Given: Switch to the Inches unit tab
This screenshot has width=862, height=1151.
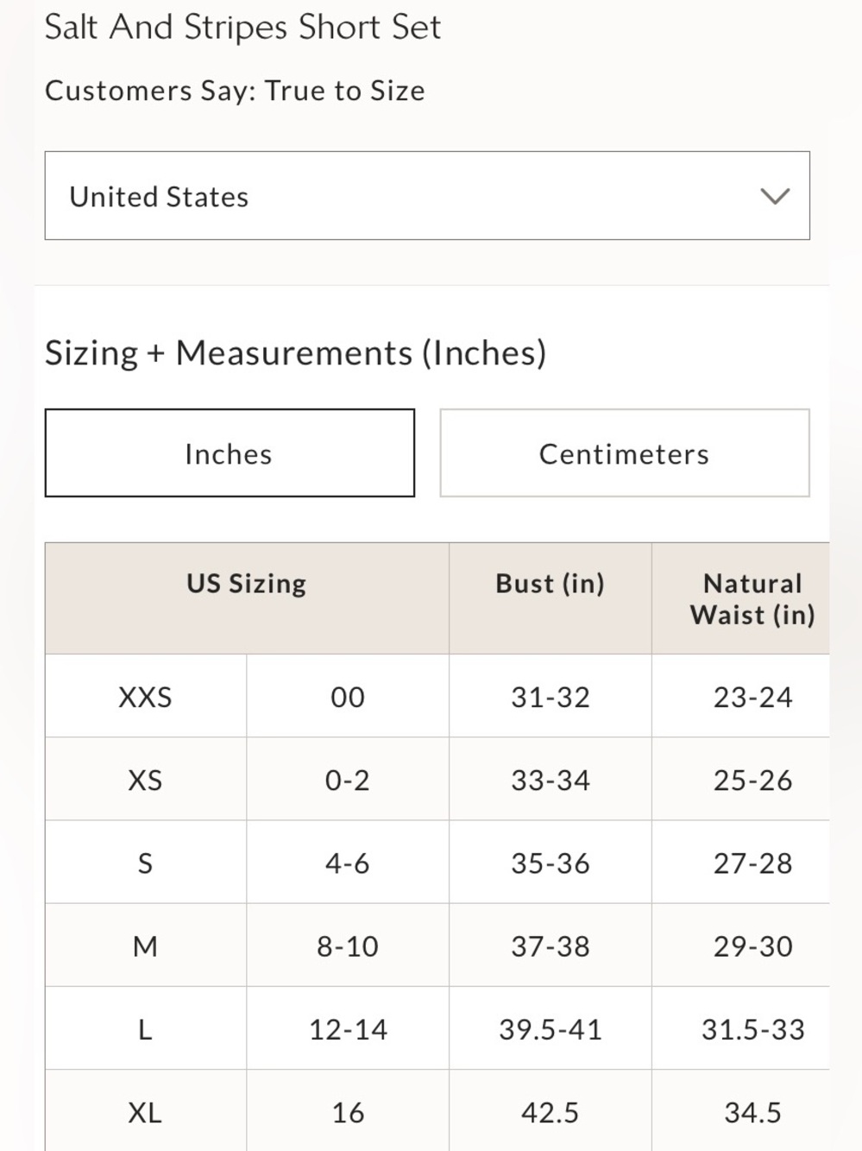Looking at the screenshot, I should [230, 453].
